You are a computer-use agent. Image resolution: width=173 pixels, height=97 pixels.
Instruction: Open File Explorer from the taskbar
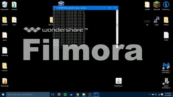point(84,95)
